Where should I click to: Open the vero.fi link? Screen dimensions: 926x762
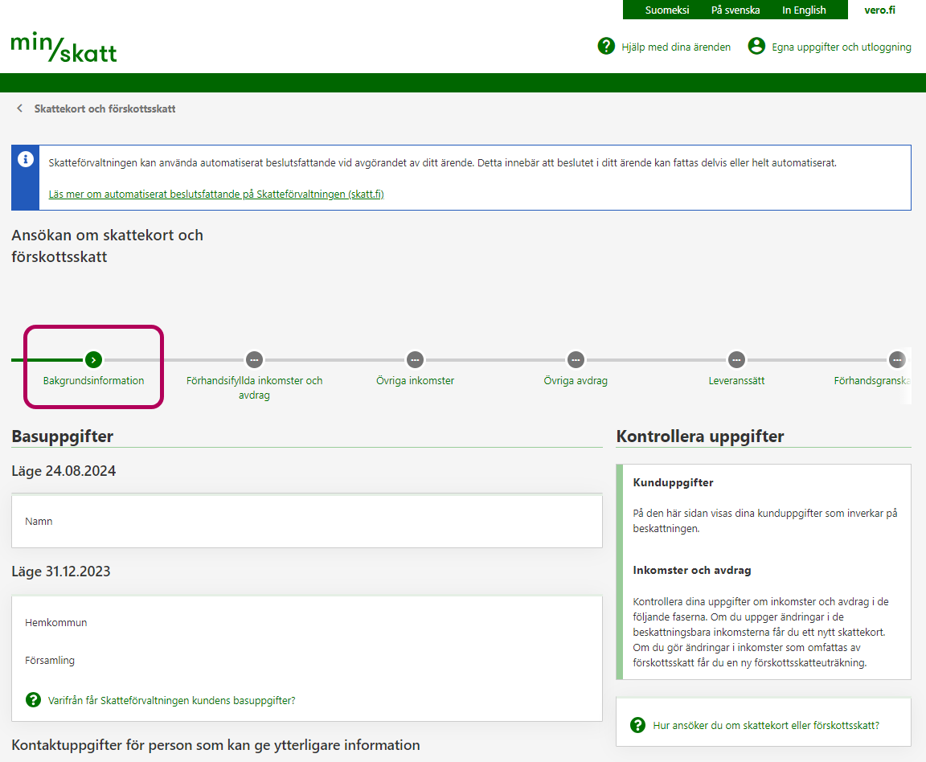click(x=879, y=10)
